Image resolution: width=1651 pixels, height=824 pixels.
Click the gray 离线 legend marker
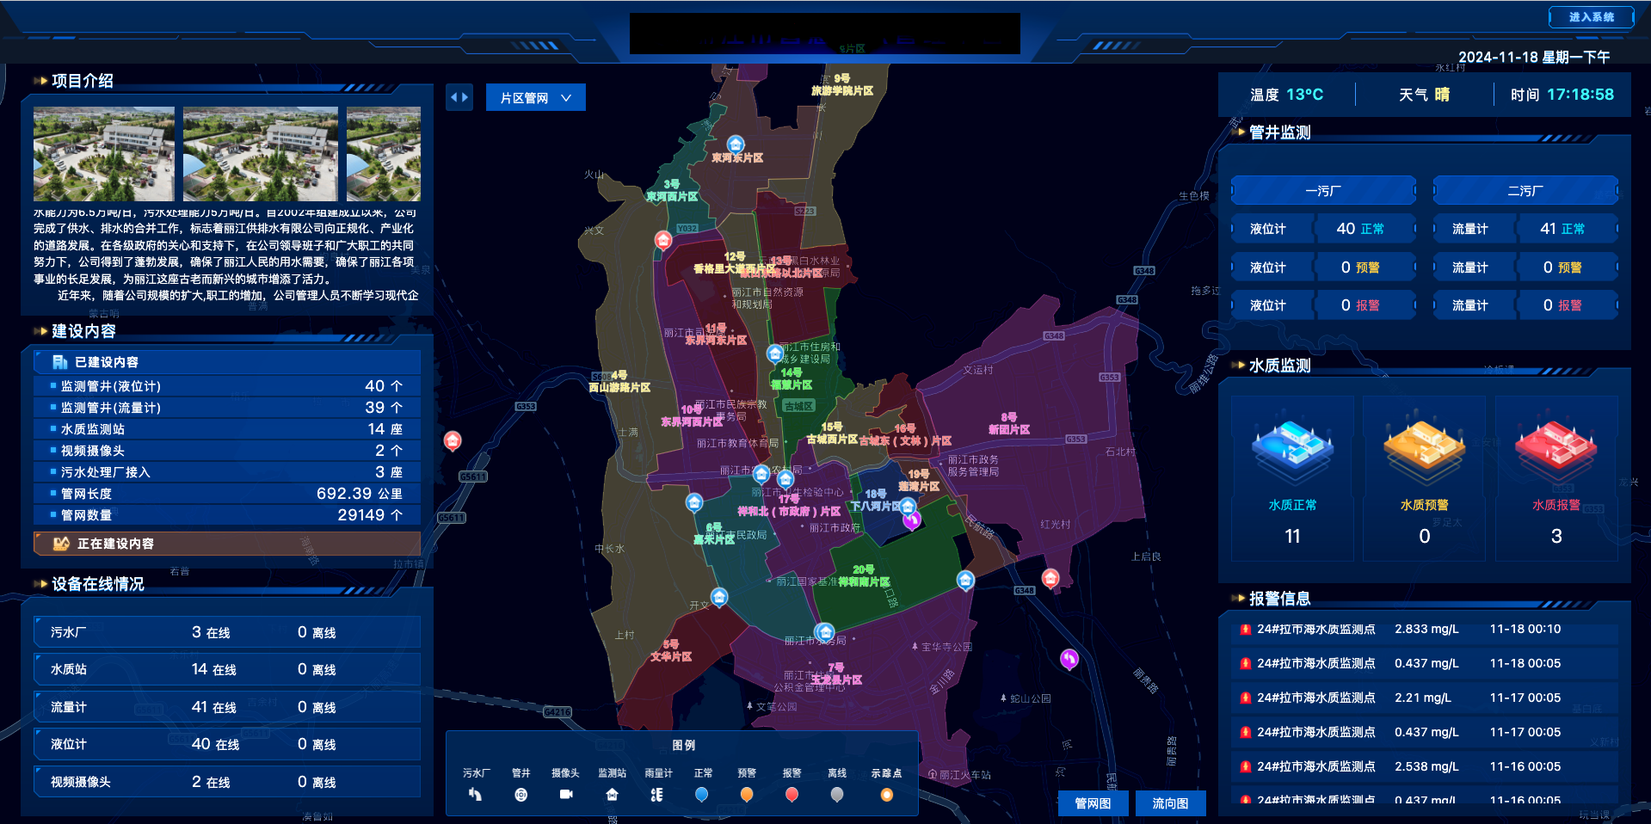click(x=836, y=795)
